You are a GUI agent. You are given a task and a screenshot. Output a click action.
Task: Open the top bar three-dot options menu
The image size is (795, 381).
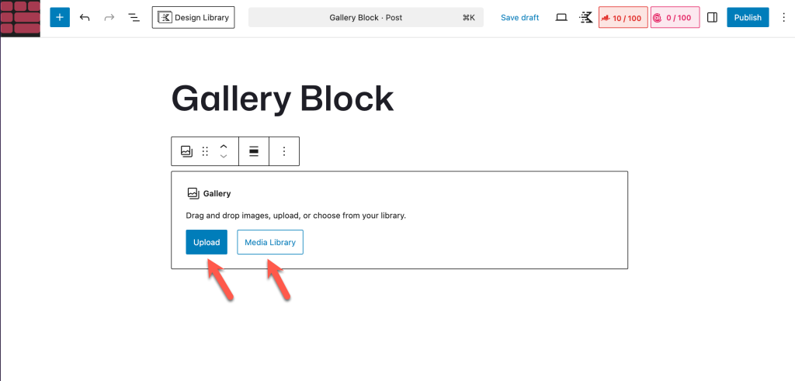pos(783,17)
